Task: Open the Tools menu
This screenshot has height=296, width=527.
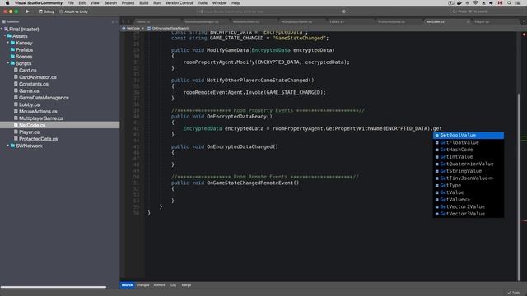Action: point(203,3)
